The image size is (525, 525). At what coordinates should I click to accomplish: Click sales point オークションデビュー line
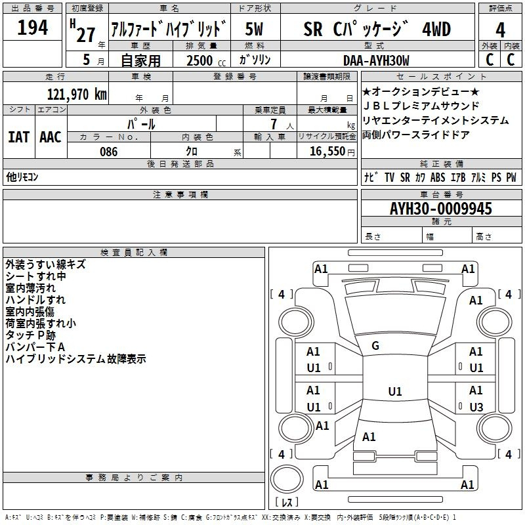coord(421,91)
